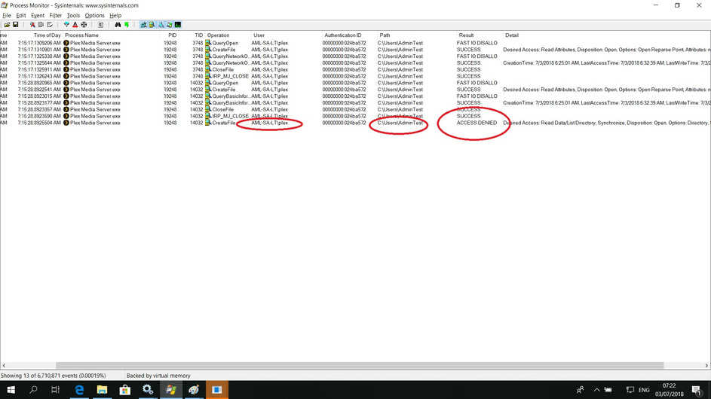Open Microsoft Store from the taskbar
Screen dimensions: 711x399
coord(124,389)
